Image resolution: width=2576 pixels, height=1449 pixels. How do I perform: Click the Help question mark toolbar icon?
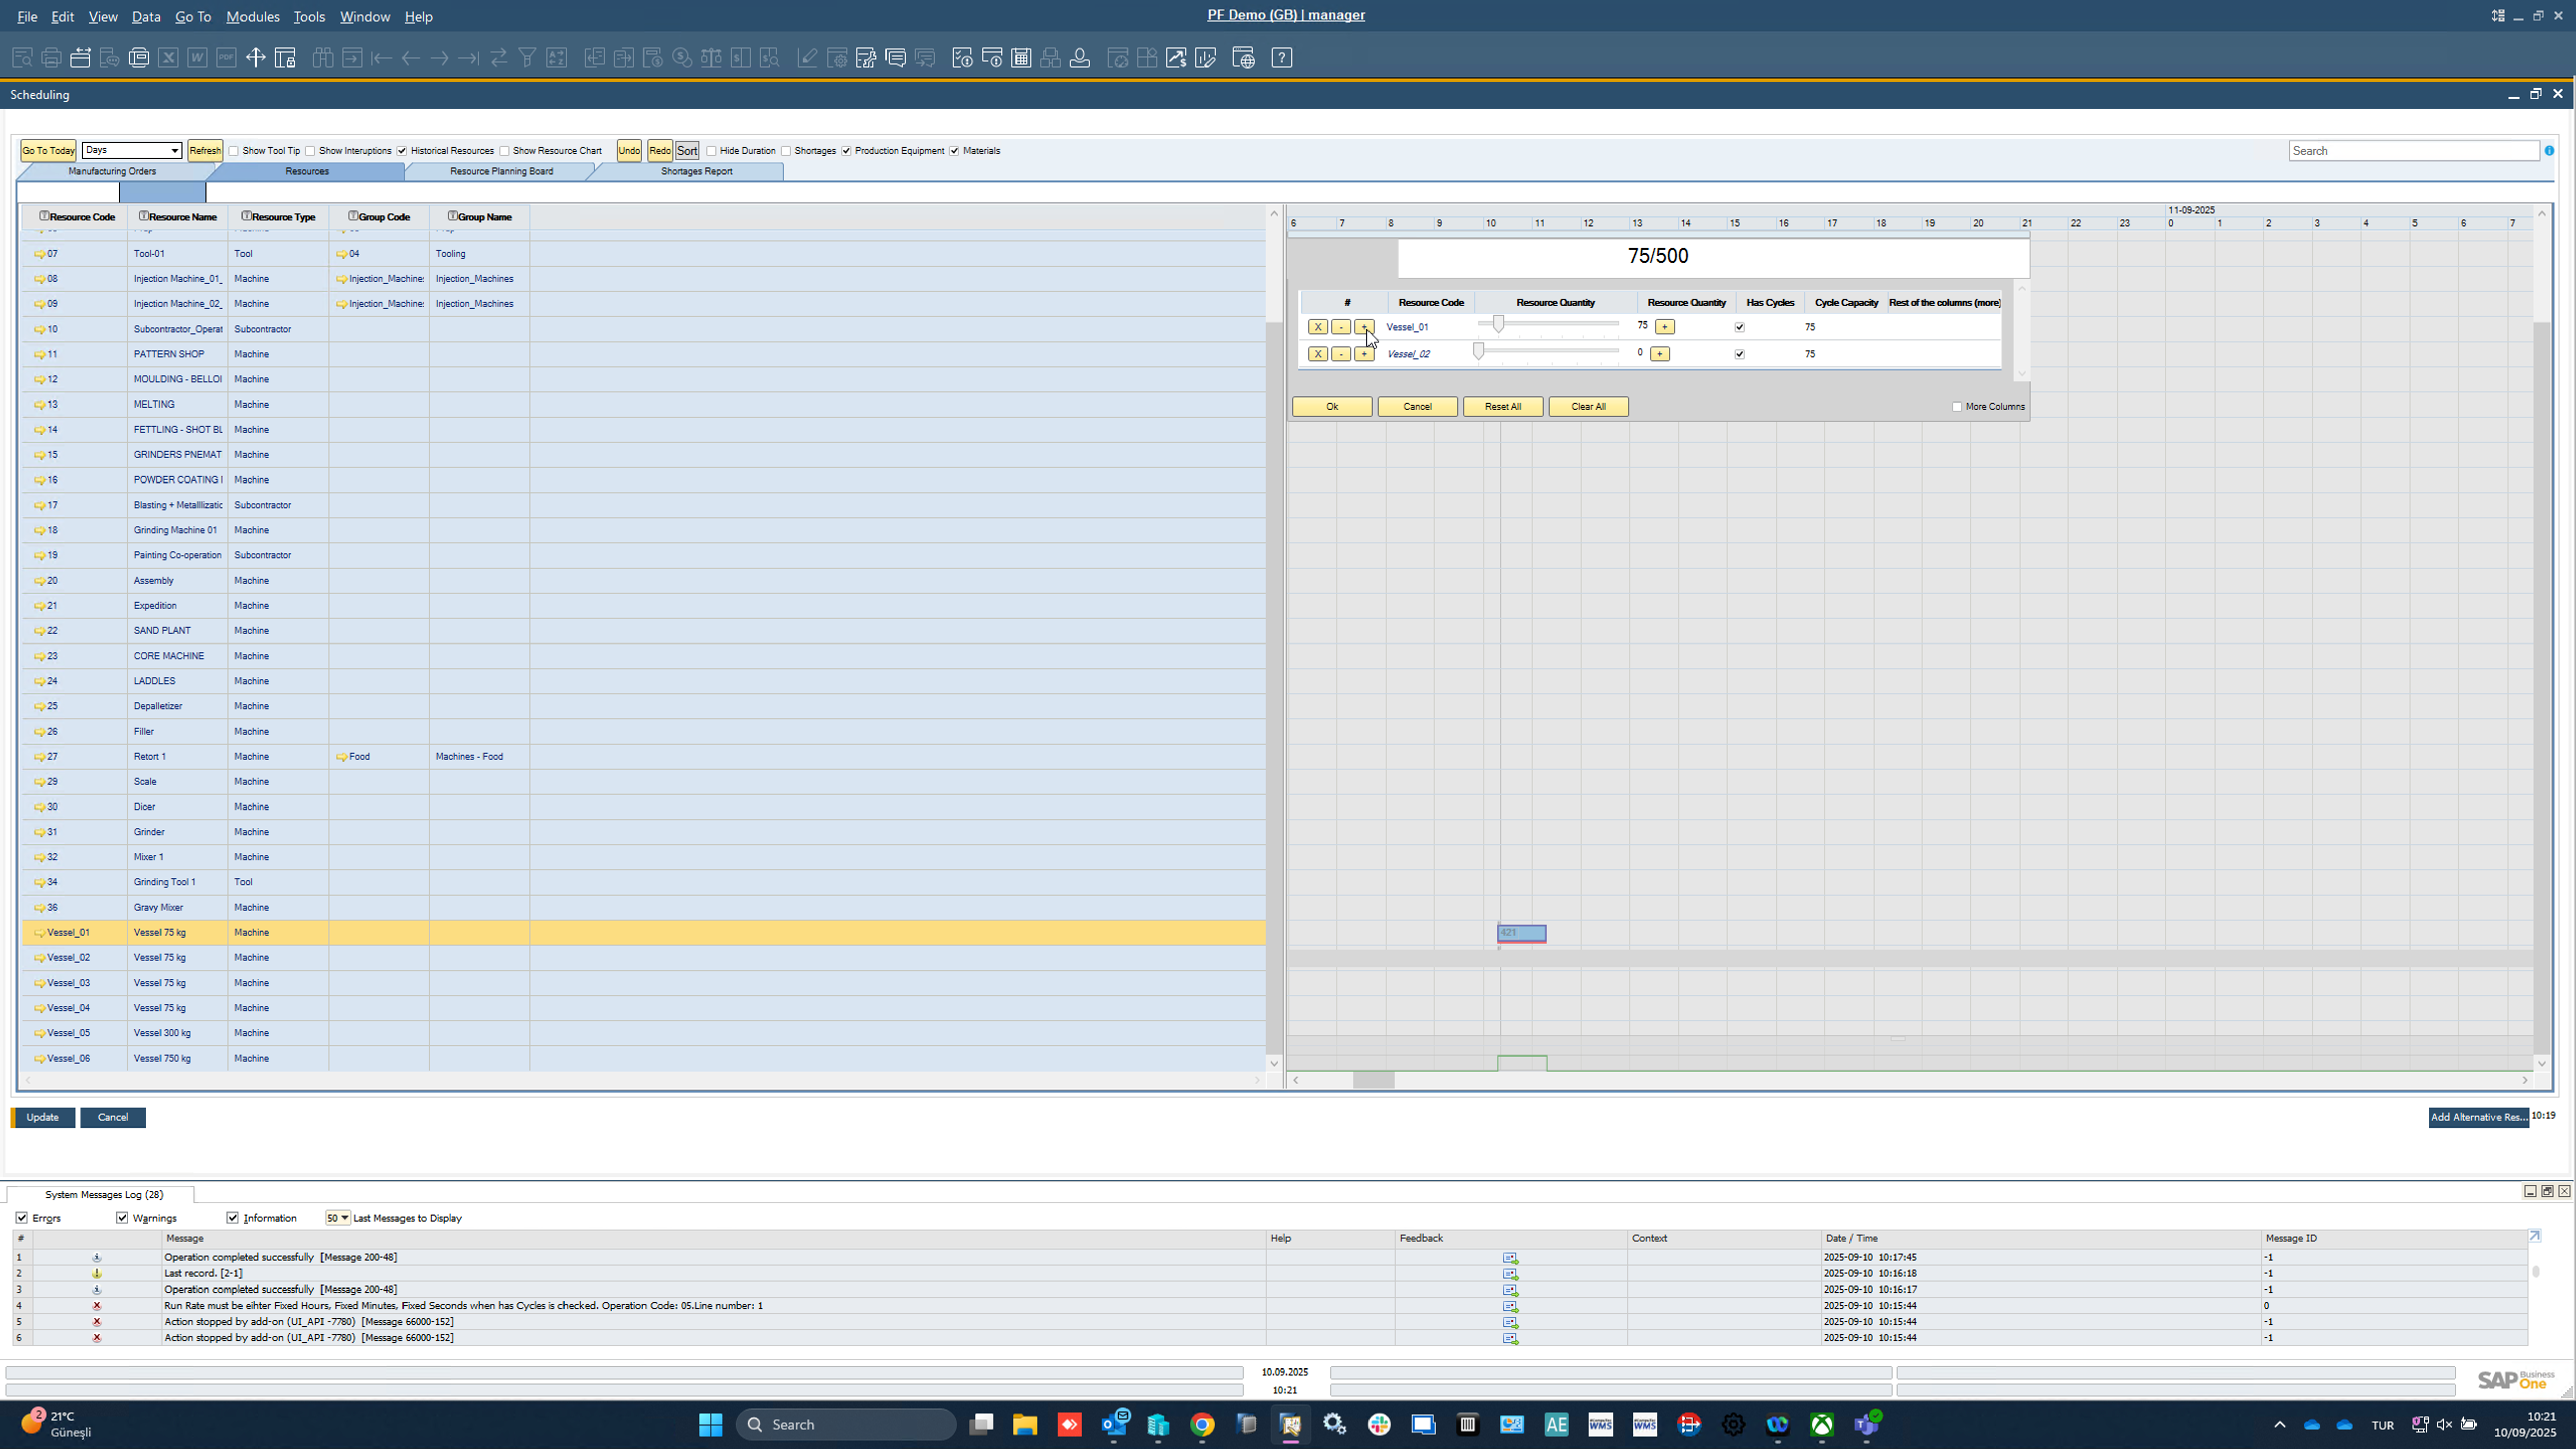[x=1281, y=58]
